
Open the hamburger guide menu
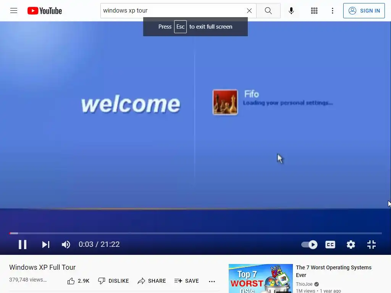pos(14,11)
